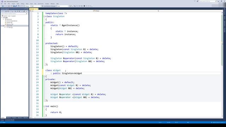This screenshot has width=226, height=127.
Task: Open the Tools menu
Action: point(31,4)
